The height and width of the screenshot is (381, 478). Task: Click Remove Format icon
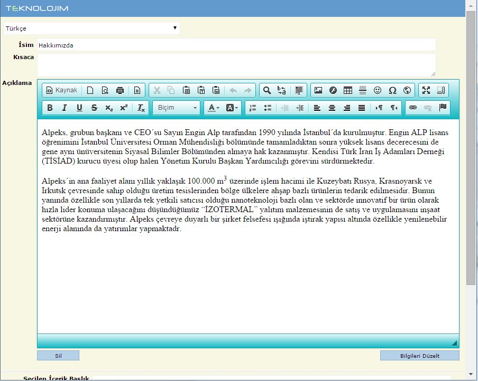[x=141, y=108]
